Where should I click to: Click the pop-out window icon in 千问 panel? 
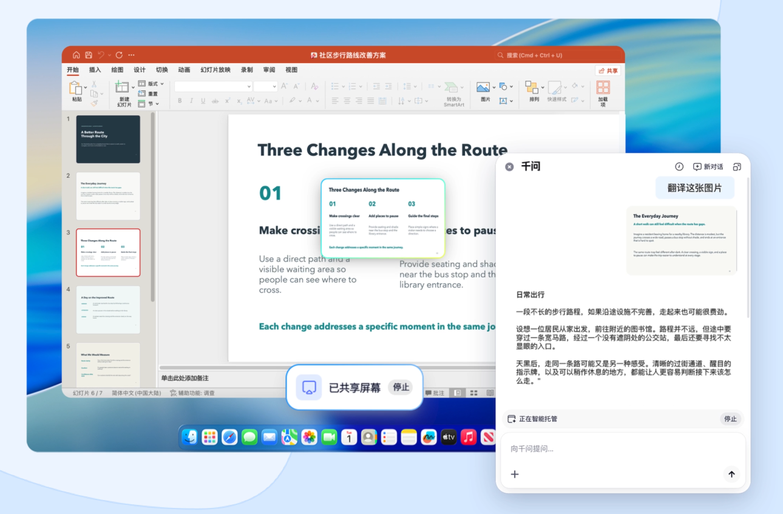737,166
